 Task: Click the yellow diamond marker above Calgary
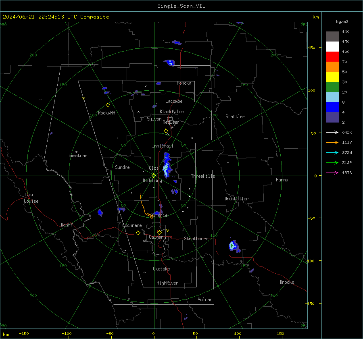tap(159, 232)
